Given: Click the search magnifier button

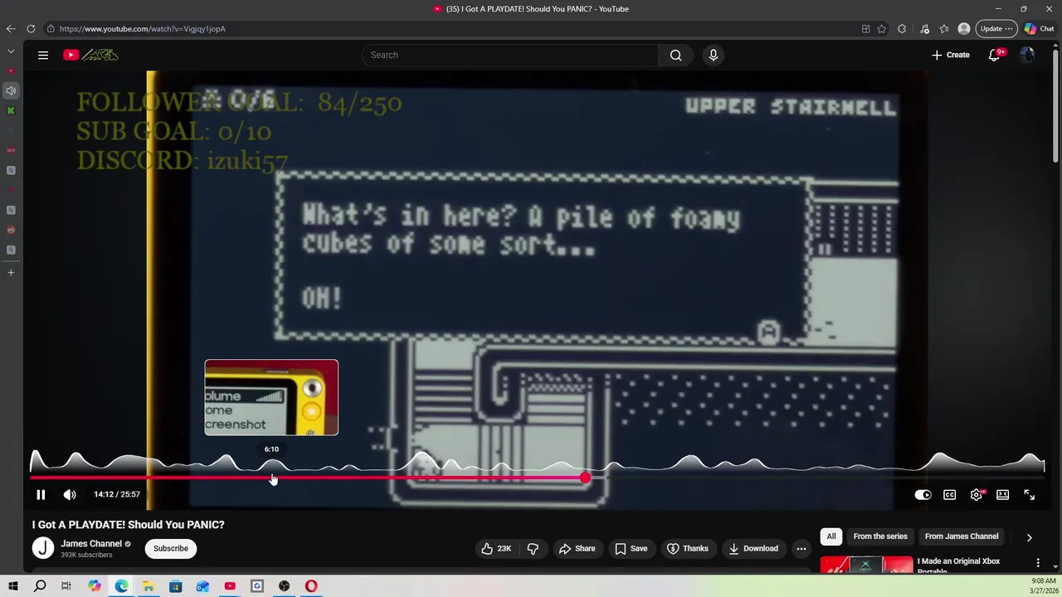Looking at the screenshot, I should [675, 55].
